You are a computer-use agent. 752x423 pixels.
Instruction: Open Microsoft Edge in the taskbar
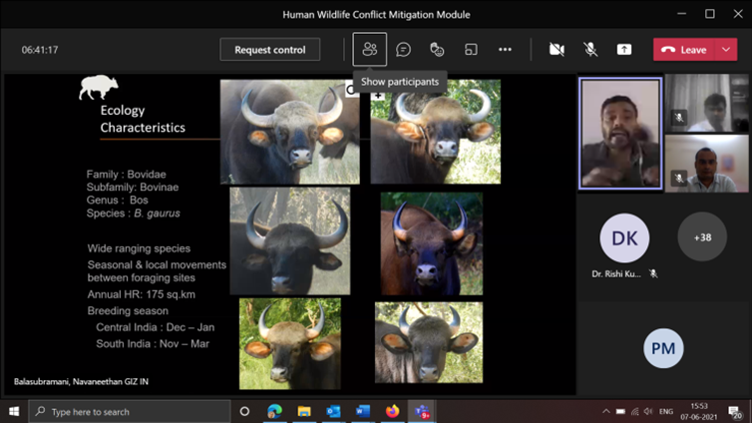coord(274,411)
